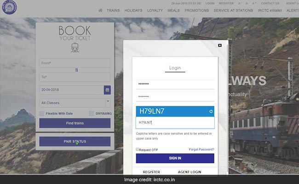This screenshot has height=184, width=299.
Task: Click the From station input field
Action: pyautogui.click(x=75, y=63)
